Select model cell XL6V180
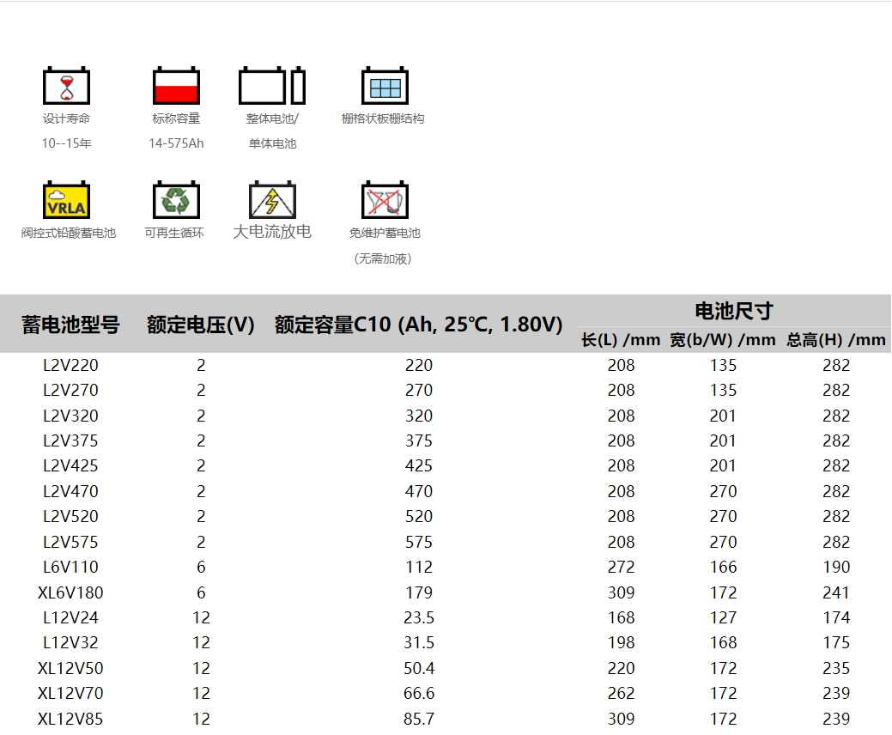This screenshot has height=735, width=892. point(70,592)
